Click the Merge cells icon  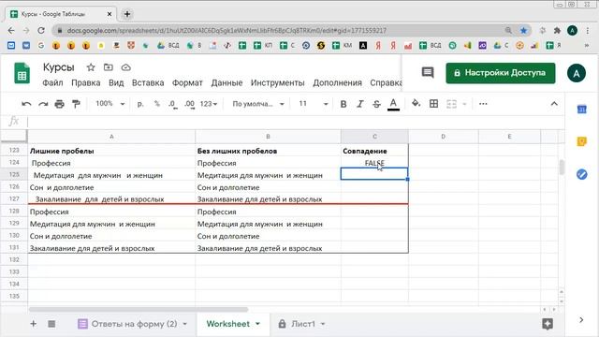(451, 104)
